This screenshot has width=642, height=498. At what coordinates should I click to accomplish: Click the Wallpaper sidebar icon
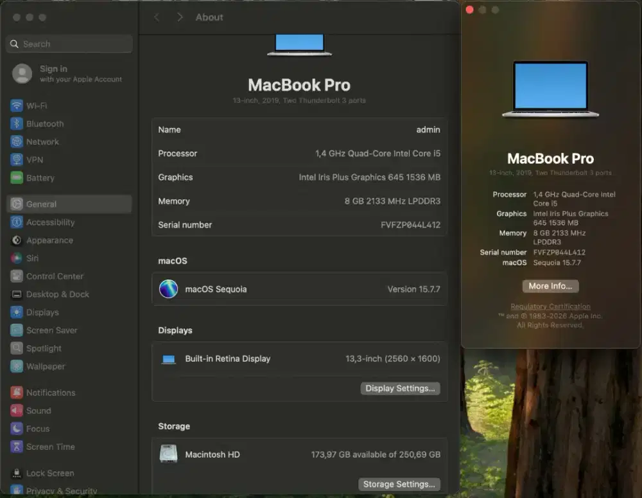17,366
